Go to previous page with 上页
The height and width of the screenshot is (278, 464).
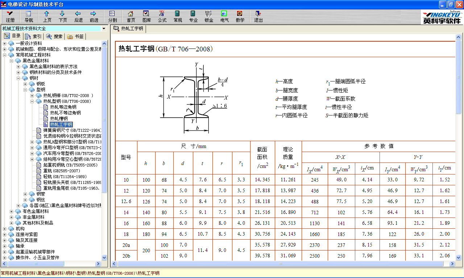click(47, 16)
